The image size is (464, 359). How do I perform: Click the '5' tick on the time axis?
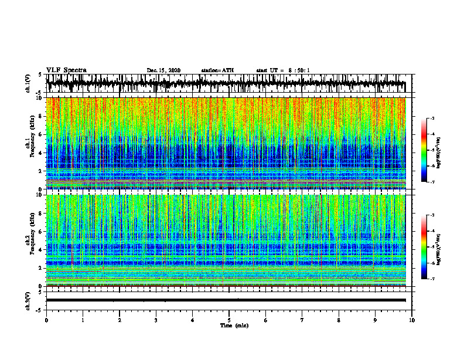tap(229, 320)
